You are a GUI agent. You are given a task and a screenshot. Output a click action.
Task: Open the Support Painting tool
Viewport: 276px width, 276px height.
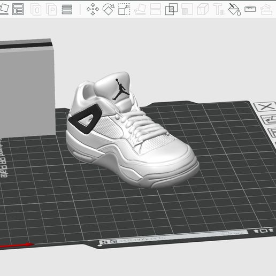point(187,9)
